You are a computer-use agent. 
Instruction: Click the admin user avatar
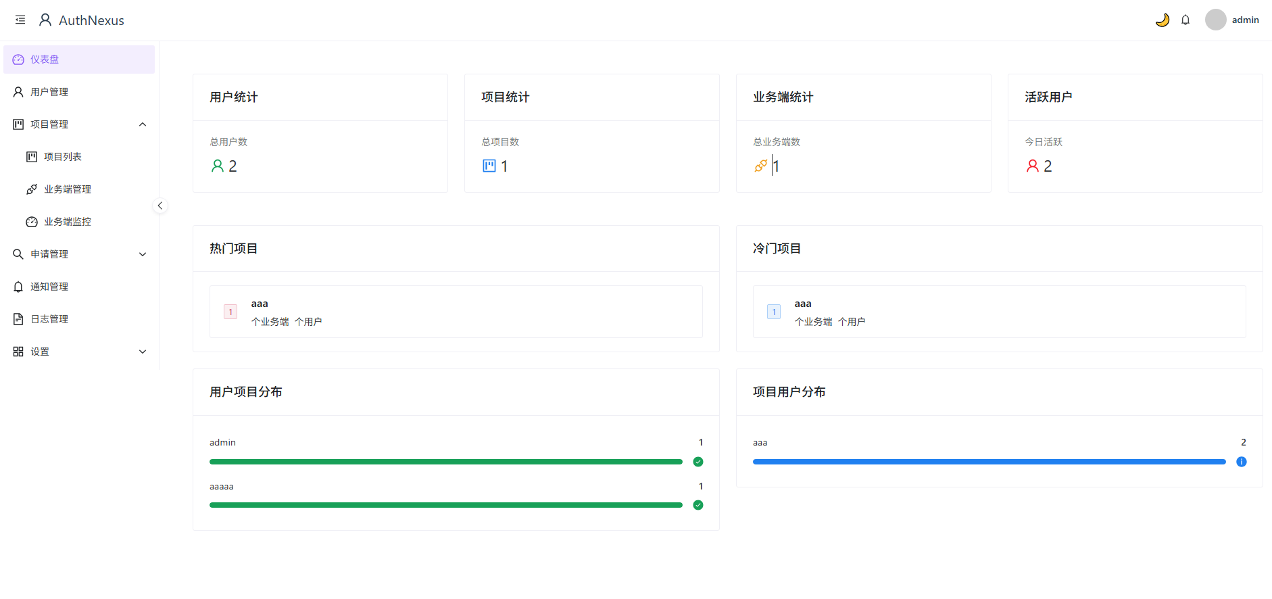pyautogui.click(x=1215, y=20)
